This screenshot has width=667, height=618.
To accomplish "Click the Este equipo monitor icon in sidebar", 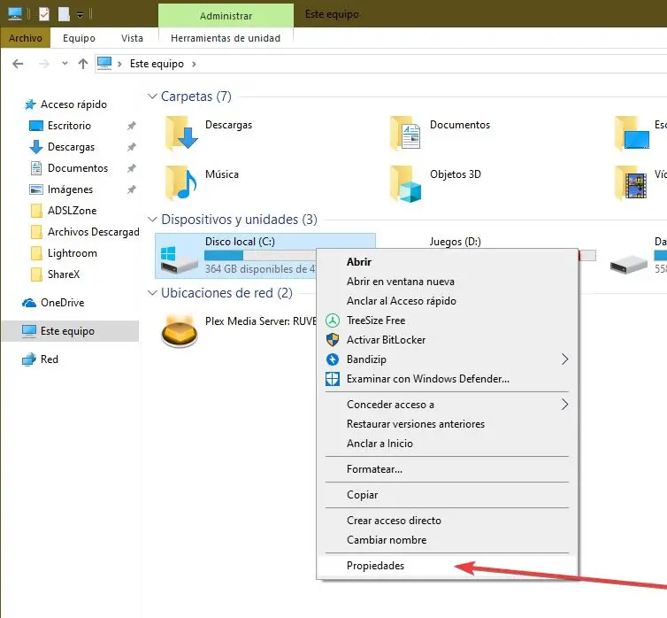I will (x=29, y=331).
